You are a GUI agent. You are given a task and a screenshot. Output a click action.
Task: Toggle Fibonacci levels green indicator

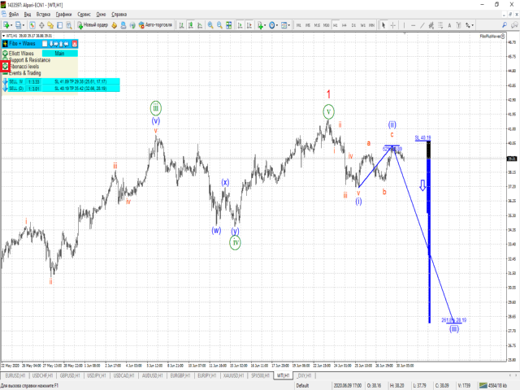[x=5, y=67]
